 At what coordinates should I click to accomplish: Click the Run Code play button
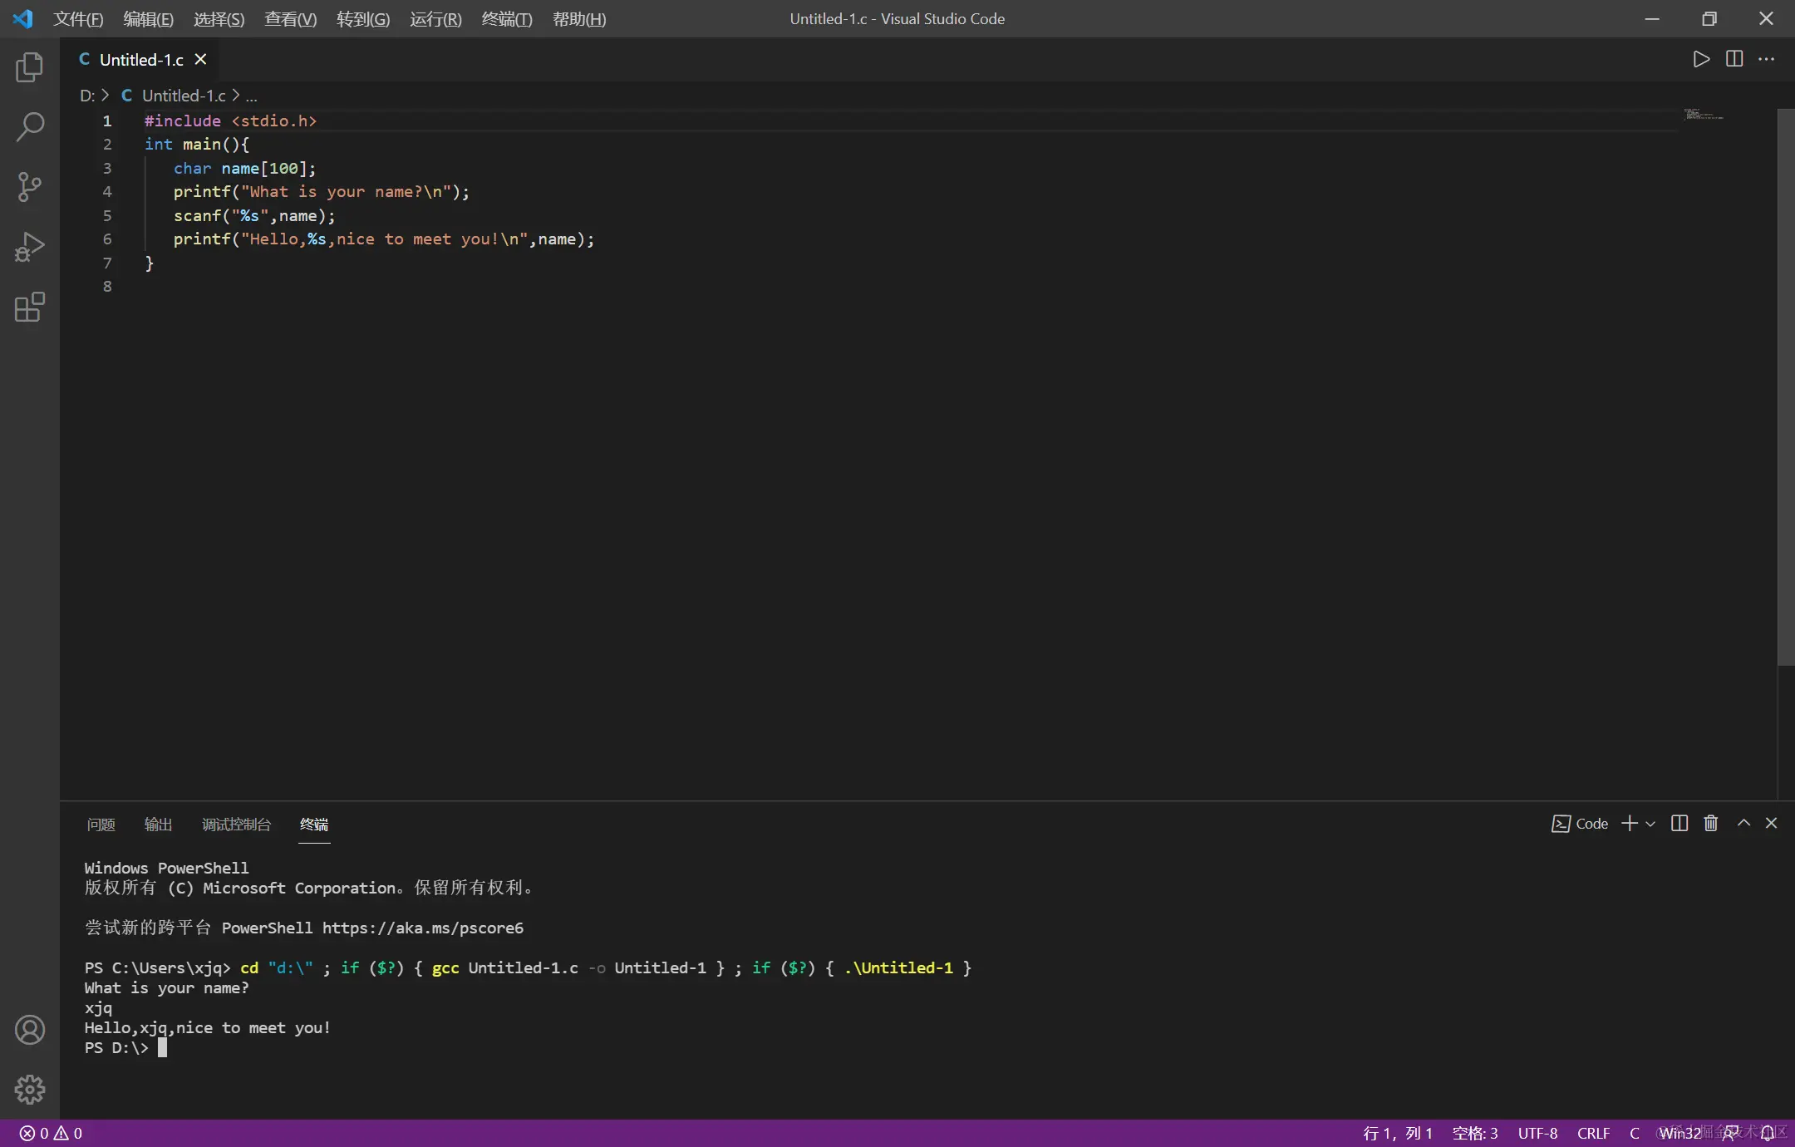pyautogui.click(x=1701, y=59)
